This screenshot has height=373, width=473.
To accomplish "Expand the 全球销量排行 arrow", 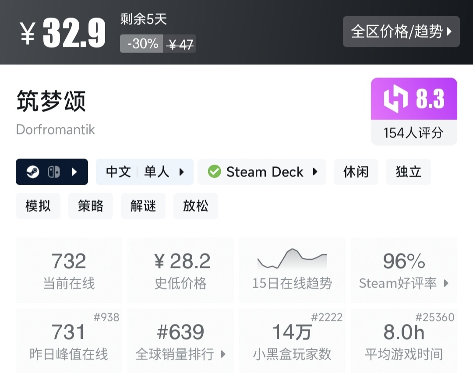I will [223, 354].
